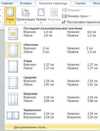Click the Ориентация label text
Screen dimensions: 100x131
click(x=26, y=19)
